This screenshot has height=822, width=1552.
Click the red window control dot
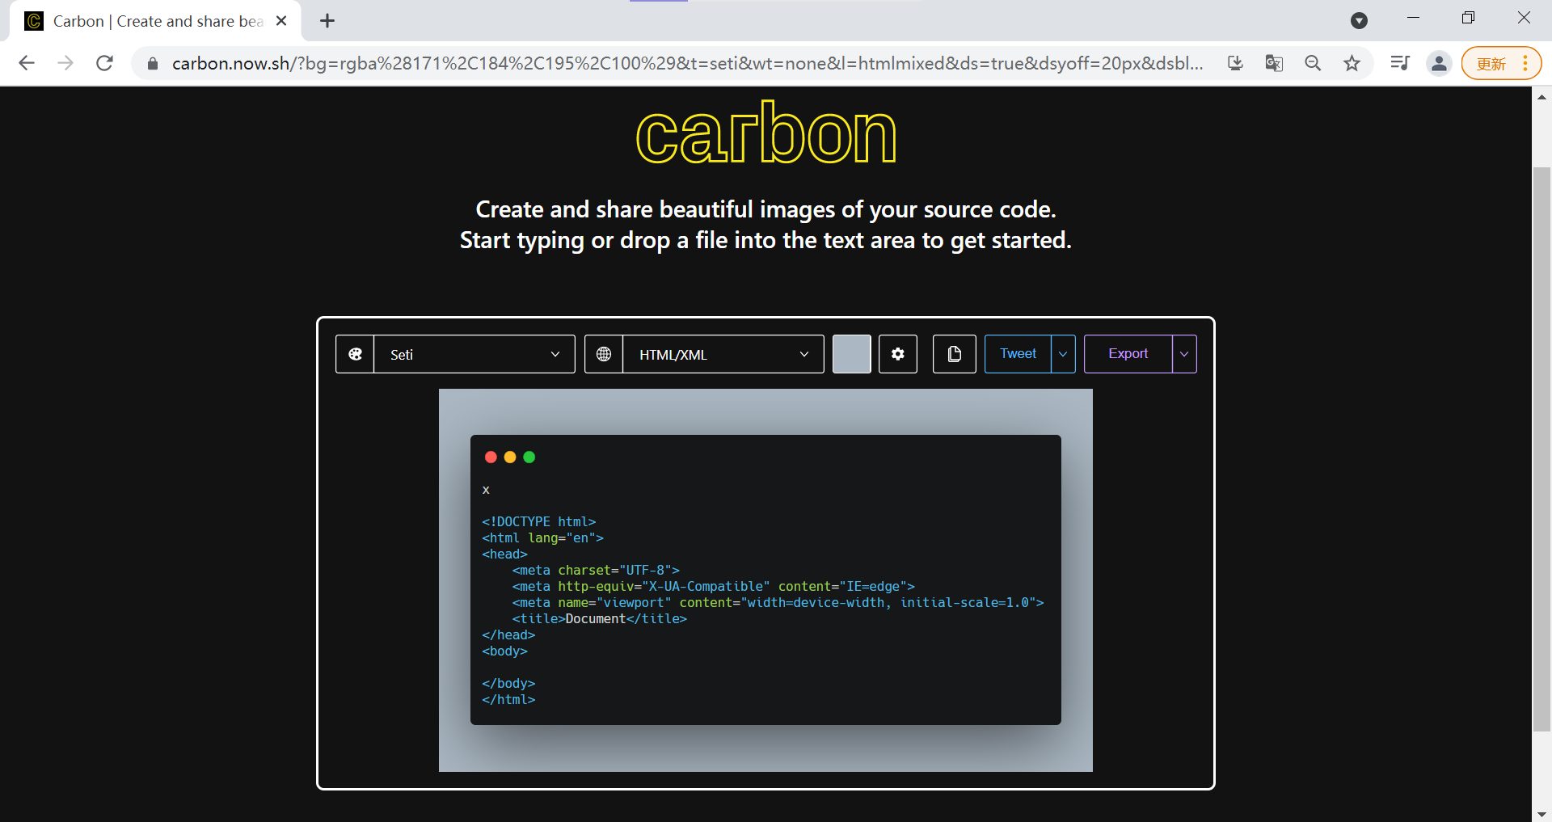(491, 457)
